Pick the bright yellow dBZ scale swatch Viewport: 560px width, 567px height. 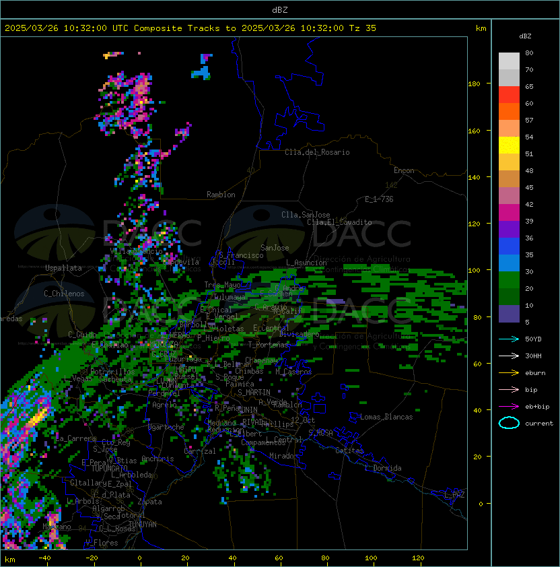pos(509,145)
